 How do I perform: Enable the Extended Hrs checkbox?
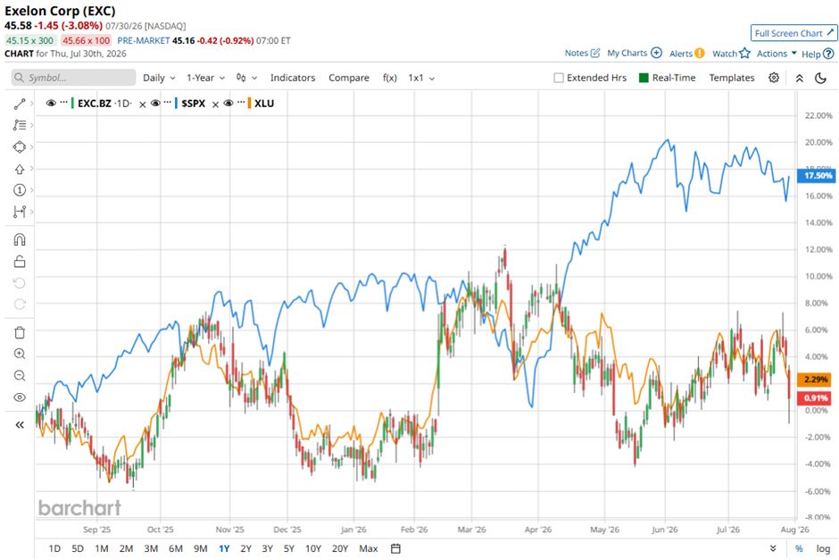tap(559, 79)
